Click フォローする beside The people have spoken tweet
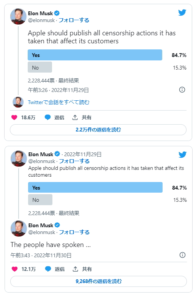The width and height of the screenshot is (196, 296). pyautogui.click(x=74, y=232)
